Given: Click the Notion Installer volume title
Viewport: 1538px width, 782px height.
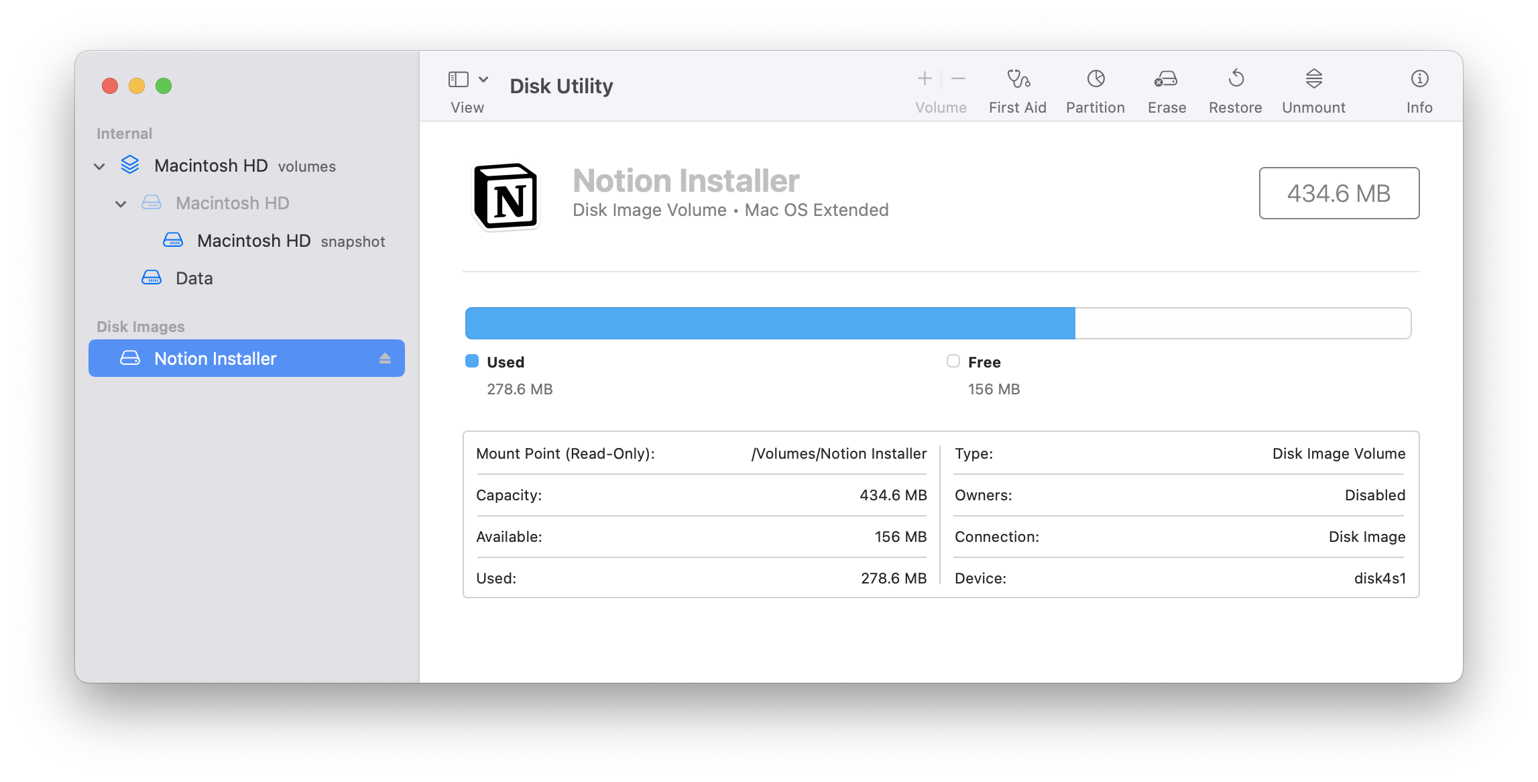Looking at the screenshot, I should tap(686, 180).
